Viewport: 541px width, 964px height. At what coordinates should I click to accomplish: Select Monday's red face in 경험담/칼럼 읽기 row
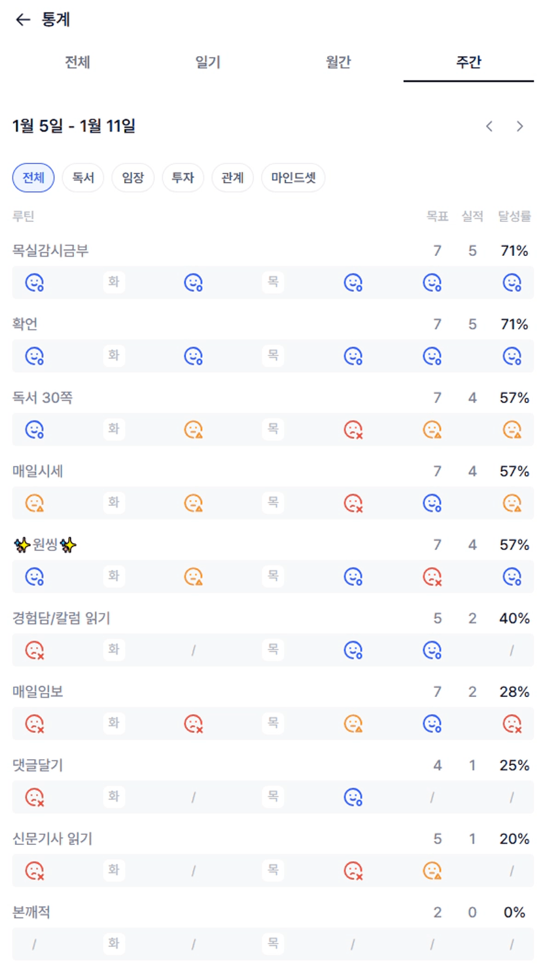(x=34, y=650)
